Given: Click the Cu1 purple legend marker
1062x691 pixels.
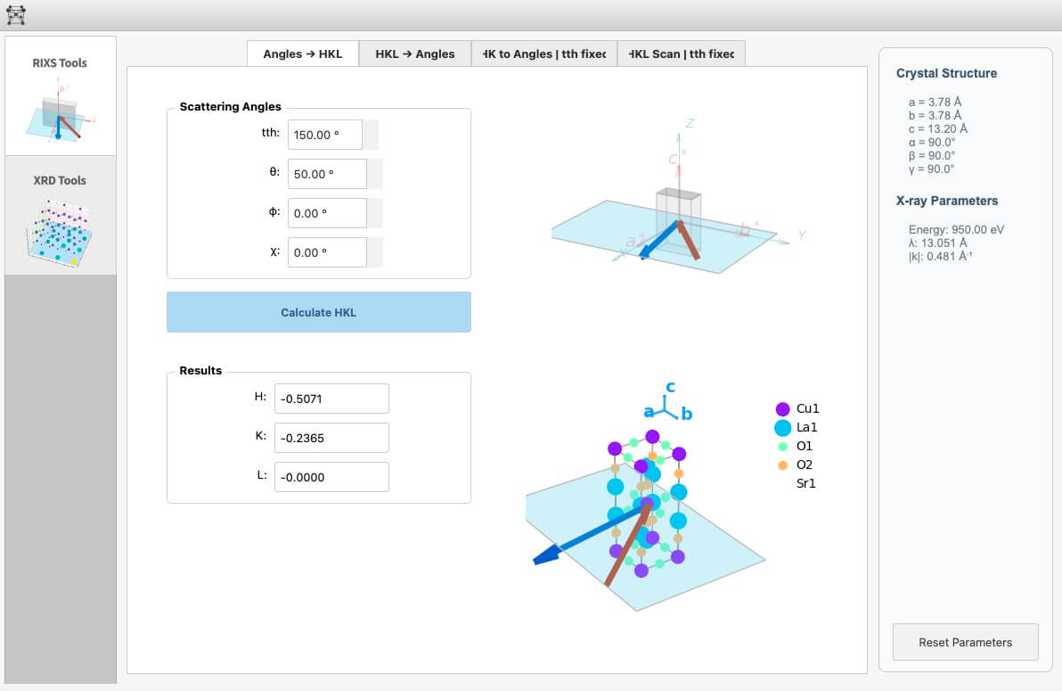Looking at the screenshot, I should (782, 409).
